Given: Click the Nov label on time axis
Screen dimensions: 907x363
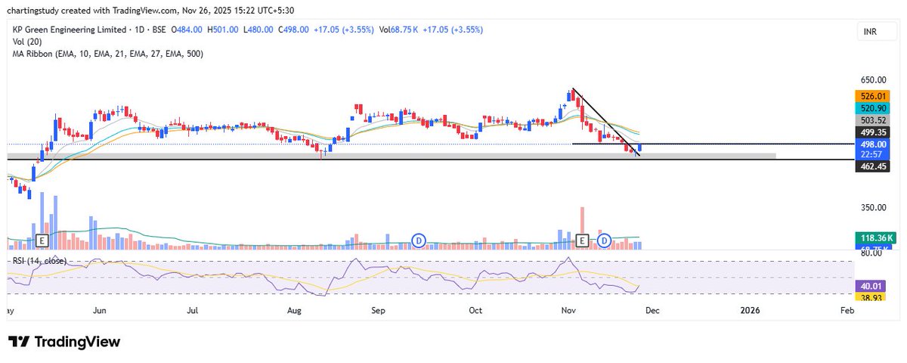Looking at the screenshot, I should pos(567,310).
